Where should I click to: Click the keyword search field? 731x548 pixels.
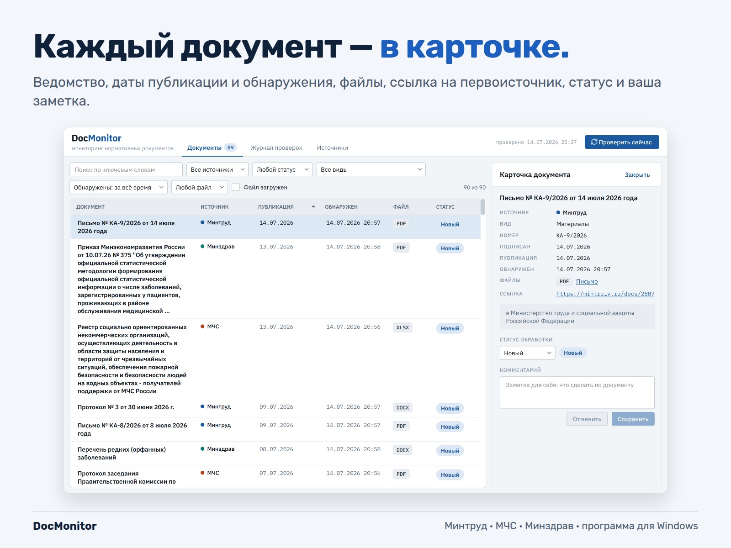[126, 169]
